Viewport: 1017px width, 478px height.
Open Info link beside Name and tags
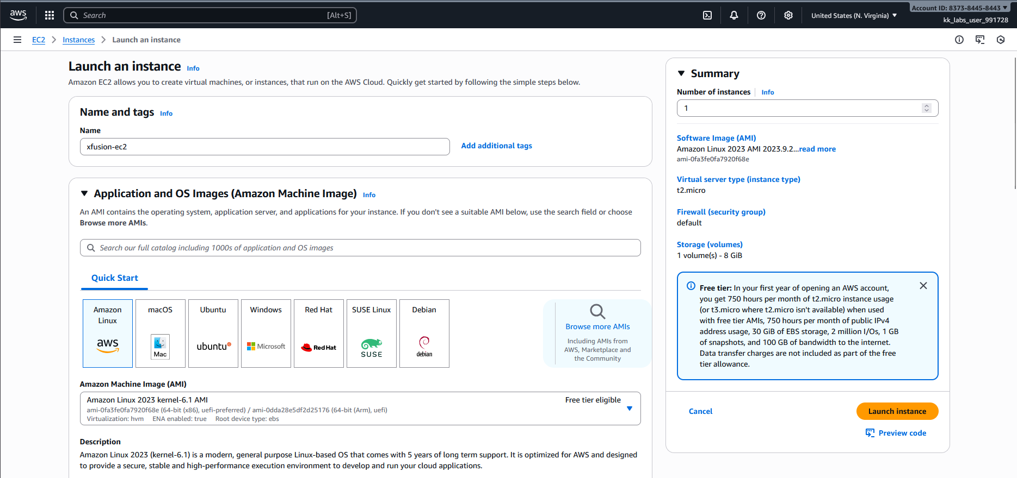(167, 114)
